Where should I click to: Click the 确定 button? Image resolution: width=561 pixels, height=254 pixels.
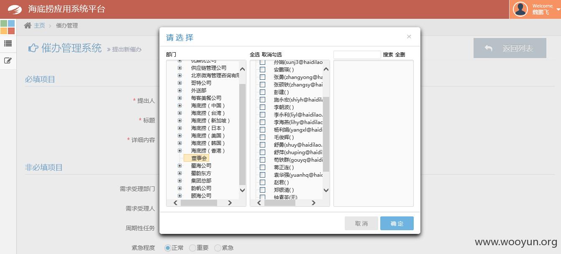(x=397, y=224)
